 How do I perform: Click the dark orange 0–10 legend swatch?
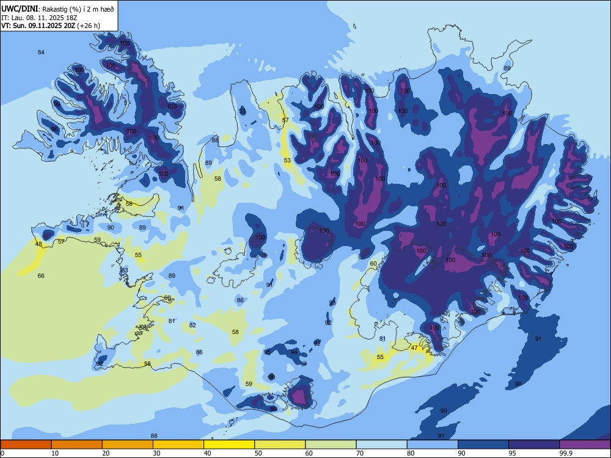click(26, 445)
